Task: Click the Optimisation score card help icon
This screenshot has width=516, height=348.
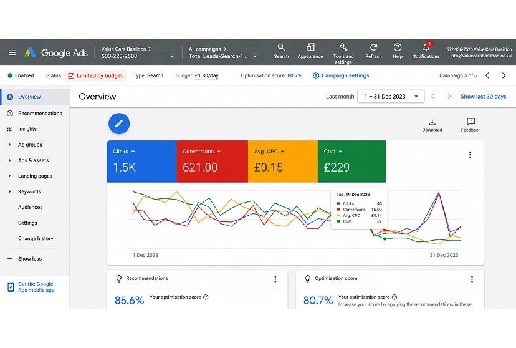Action: (394, 297)
